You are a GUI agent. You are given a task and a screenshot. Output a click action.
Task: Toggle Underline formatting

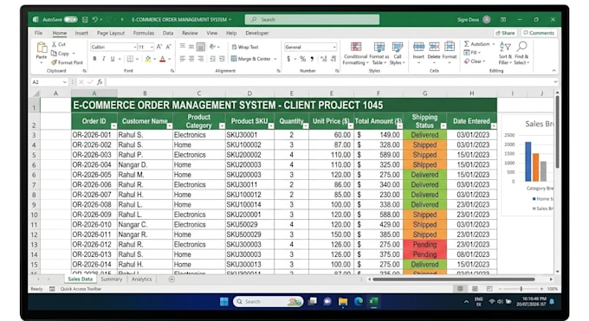pos(113,59)
